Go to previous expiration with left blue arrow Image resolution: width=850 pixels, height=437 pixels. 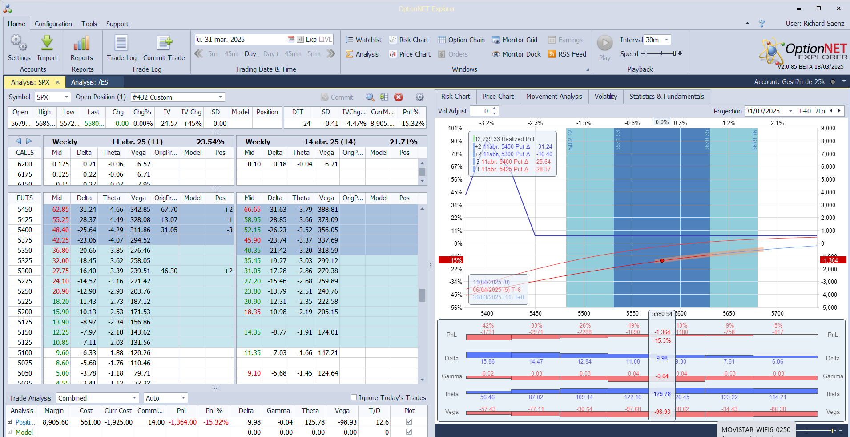18,141
